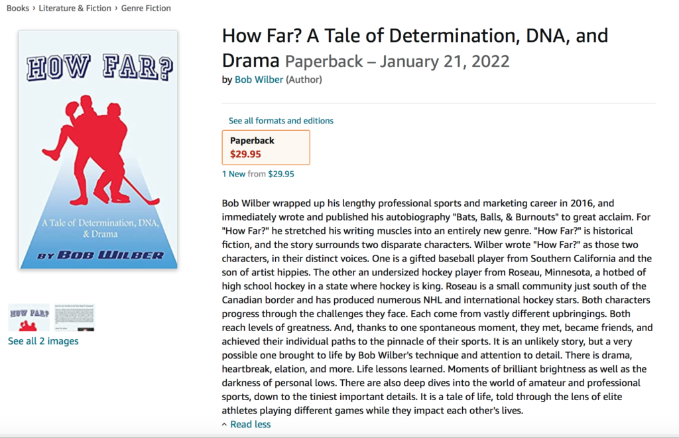Click the main How Far? book cover
679x438 pixels.
click(98, 149)
